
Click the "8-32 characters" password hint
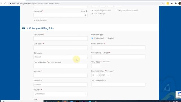[42, 20]
